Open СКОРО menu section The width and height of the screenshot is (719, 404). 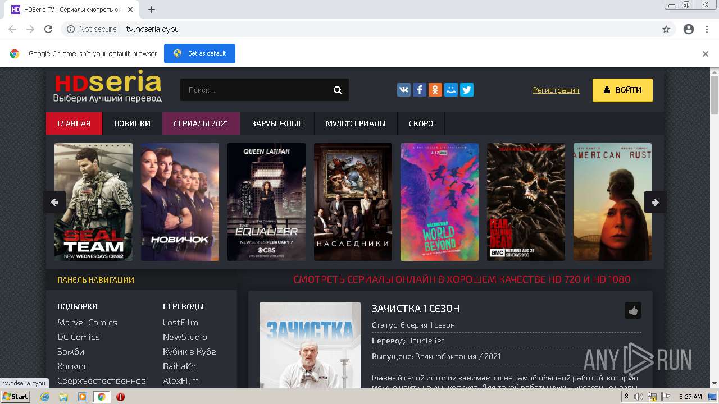coord(421,123)
